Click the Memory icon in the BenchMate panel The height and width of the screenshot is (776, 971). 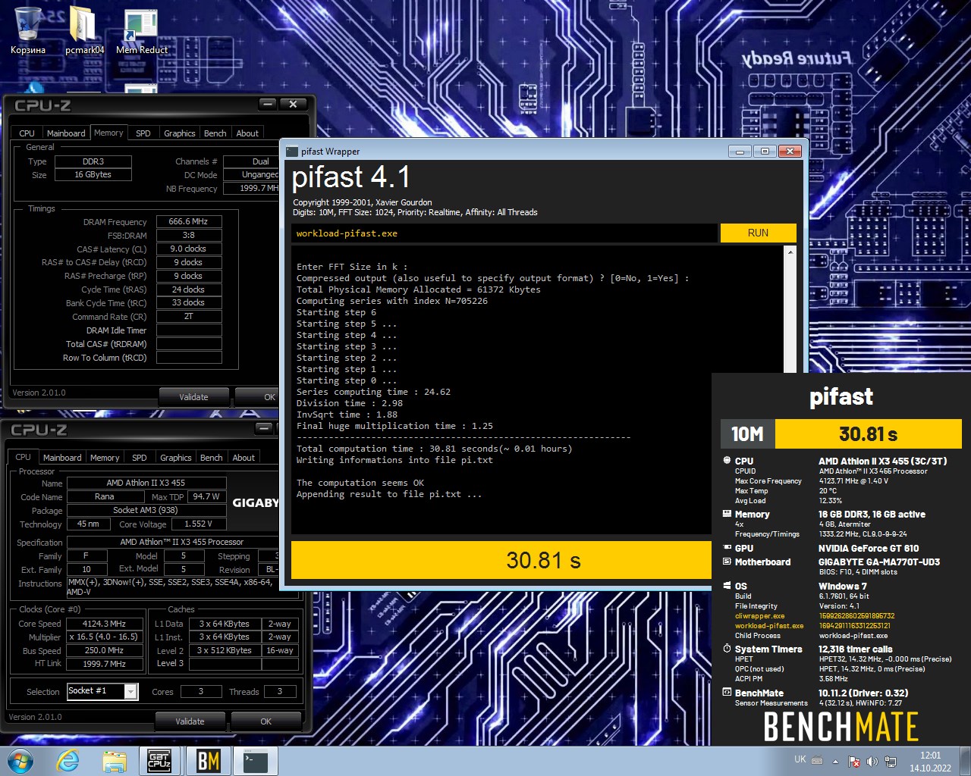click(727, 514)
